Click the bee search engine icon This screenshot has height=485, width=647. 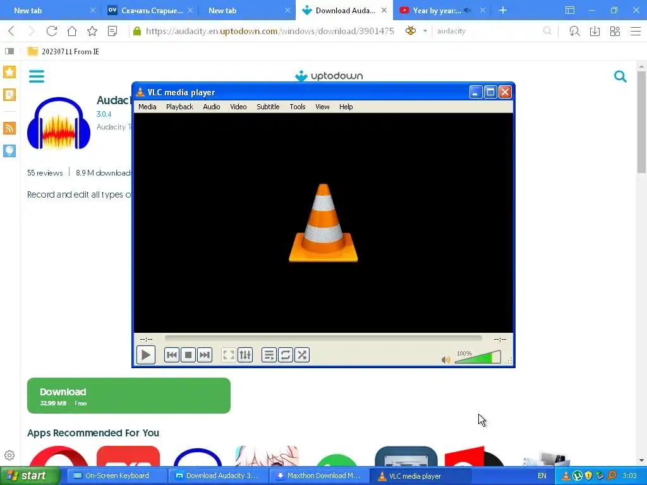pyautogui.click(x=411, y=30)
